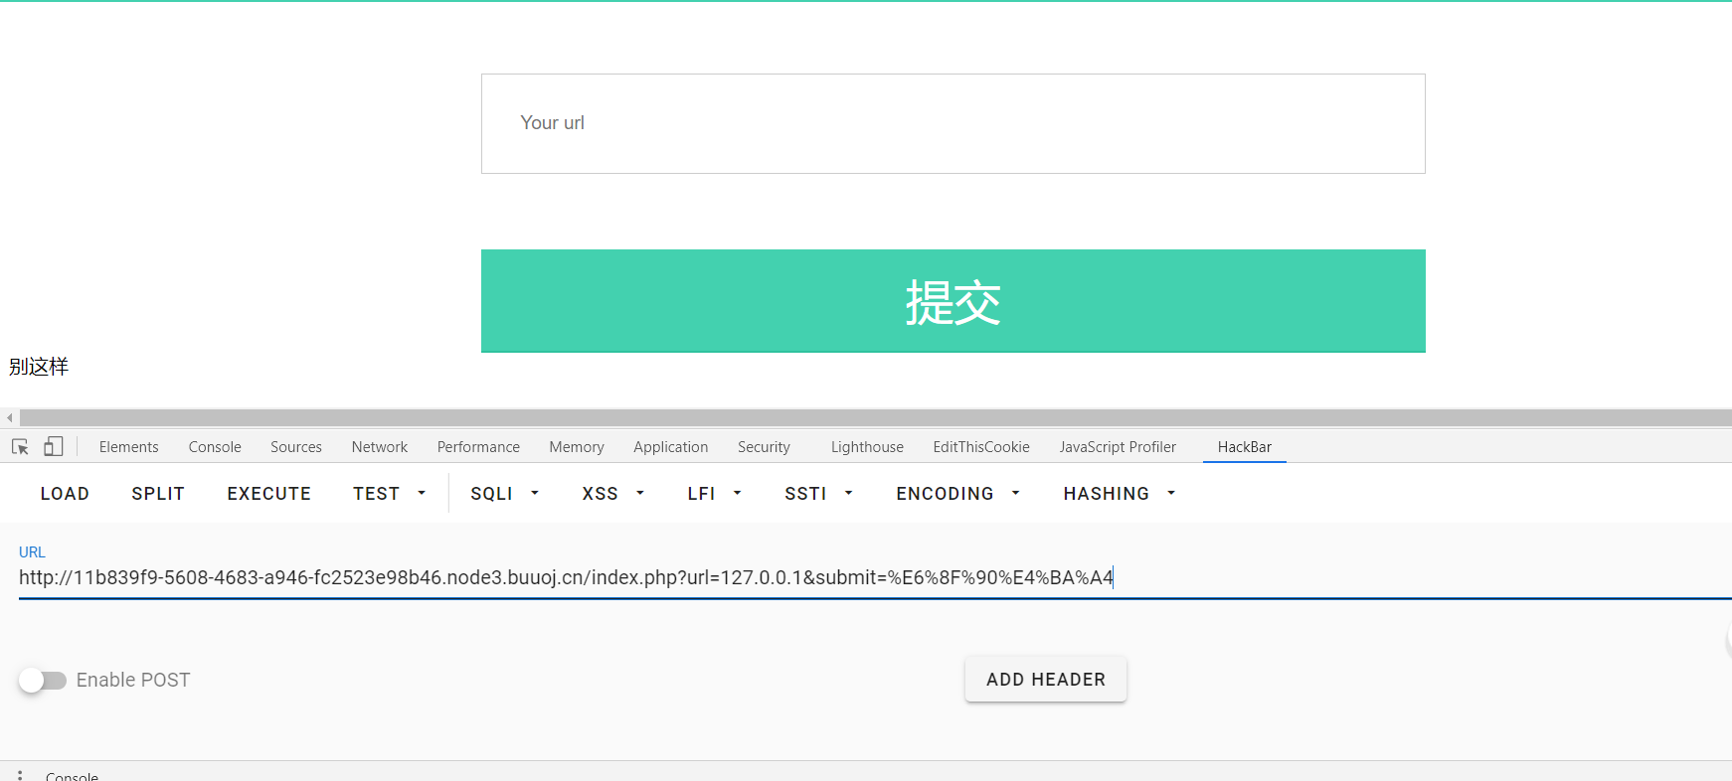Open the XSS dropdown menu
This screenshot has height=781, width=1732.
613,494
